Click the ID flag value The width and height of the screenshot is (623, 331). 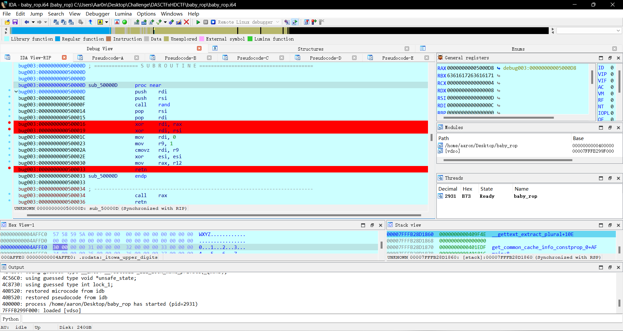click(612, 68)
